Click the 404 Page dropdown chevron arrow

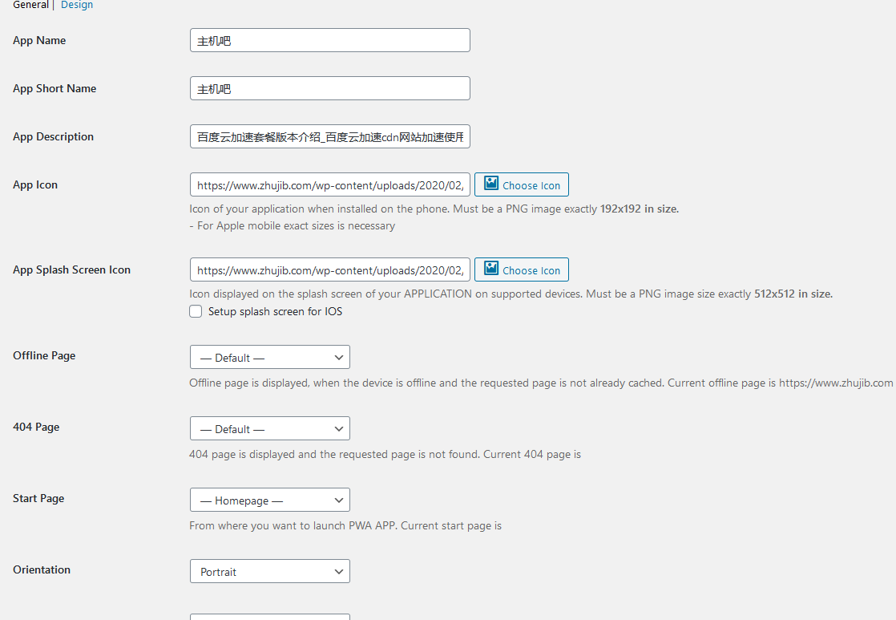coord(339,429)
